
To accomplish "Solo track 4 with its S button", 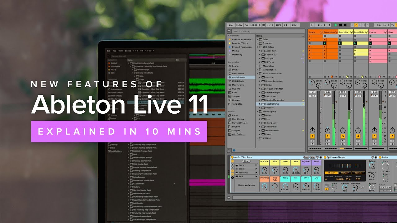I will 358,141.
